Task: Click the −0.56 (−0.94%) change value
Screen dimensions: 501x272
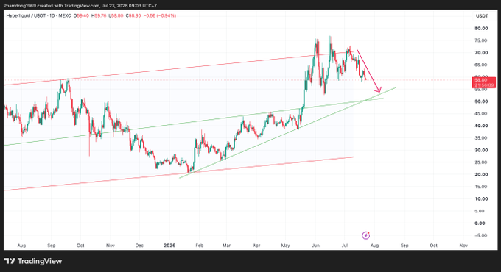Action: (x=159, y=15)
